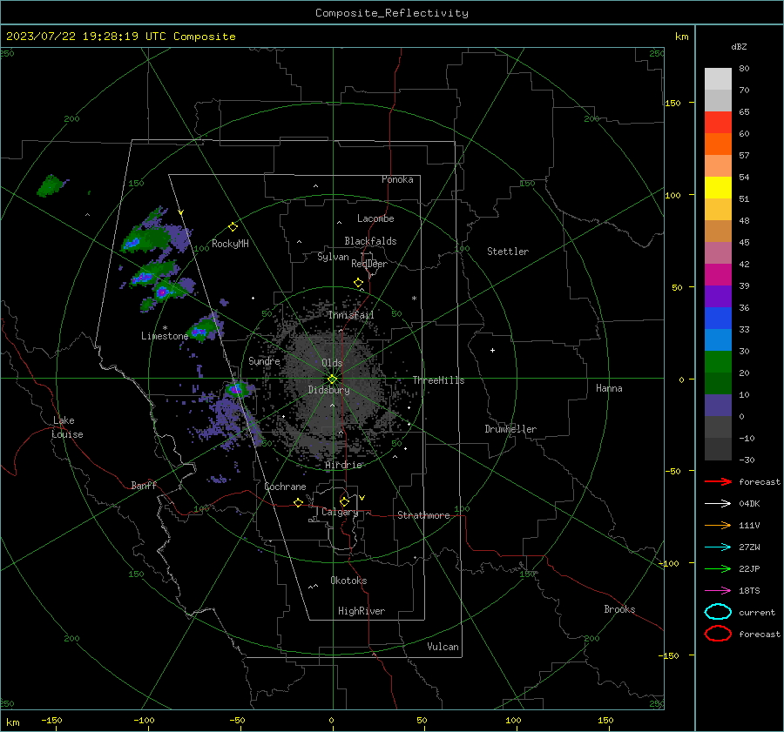Image resolution: width=784 pixels, height=732 pixels.
Task: Pick the red 60-65 dBZ swatch
Action: click(x=718, y=123)
